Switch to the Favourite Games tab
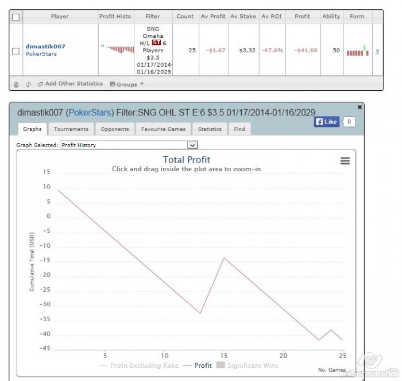This screenshot has width=402, height=381. tap(163, 129)
